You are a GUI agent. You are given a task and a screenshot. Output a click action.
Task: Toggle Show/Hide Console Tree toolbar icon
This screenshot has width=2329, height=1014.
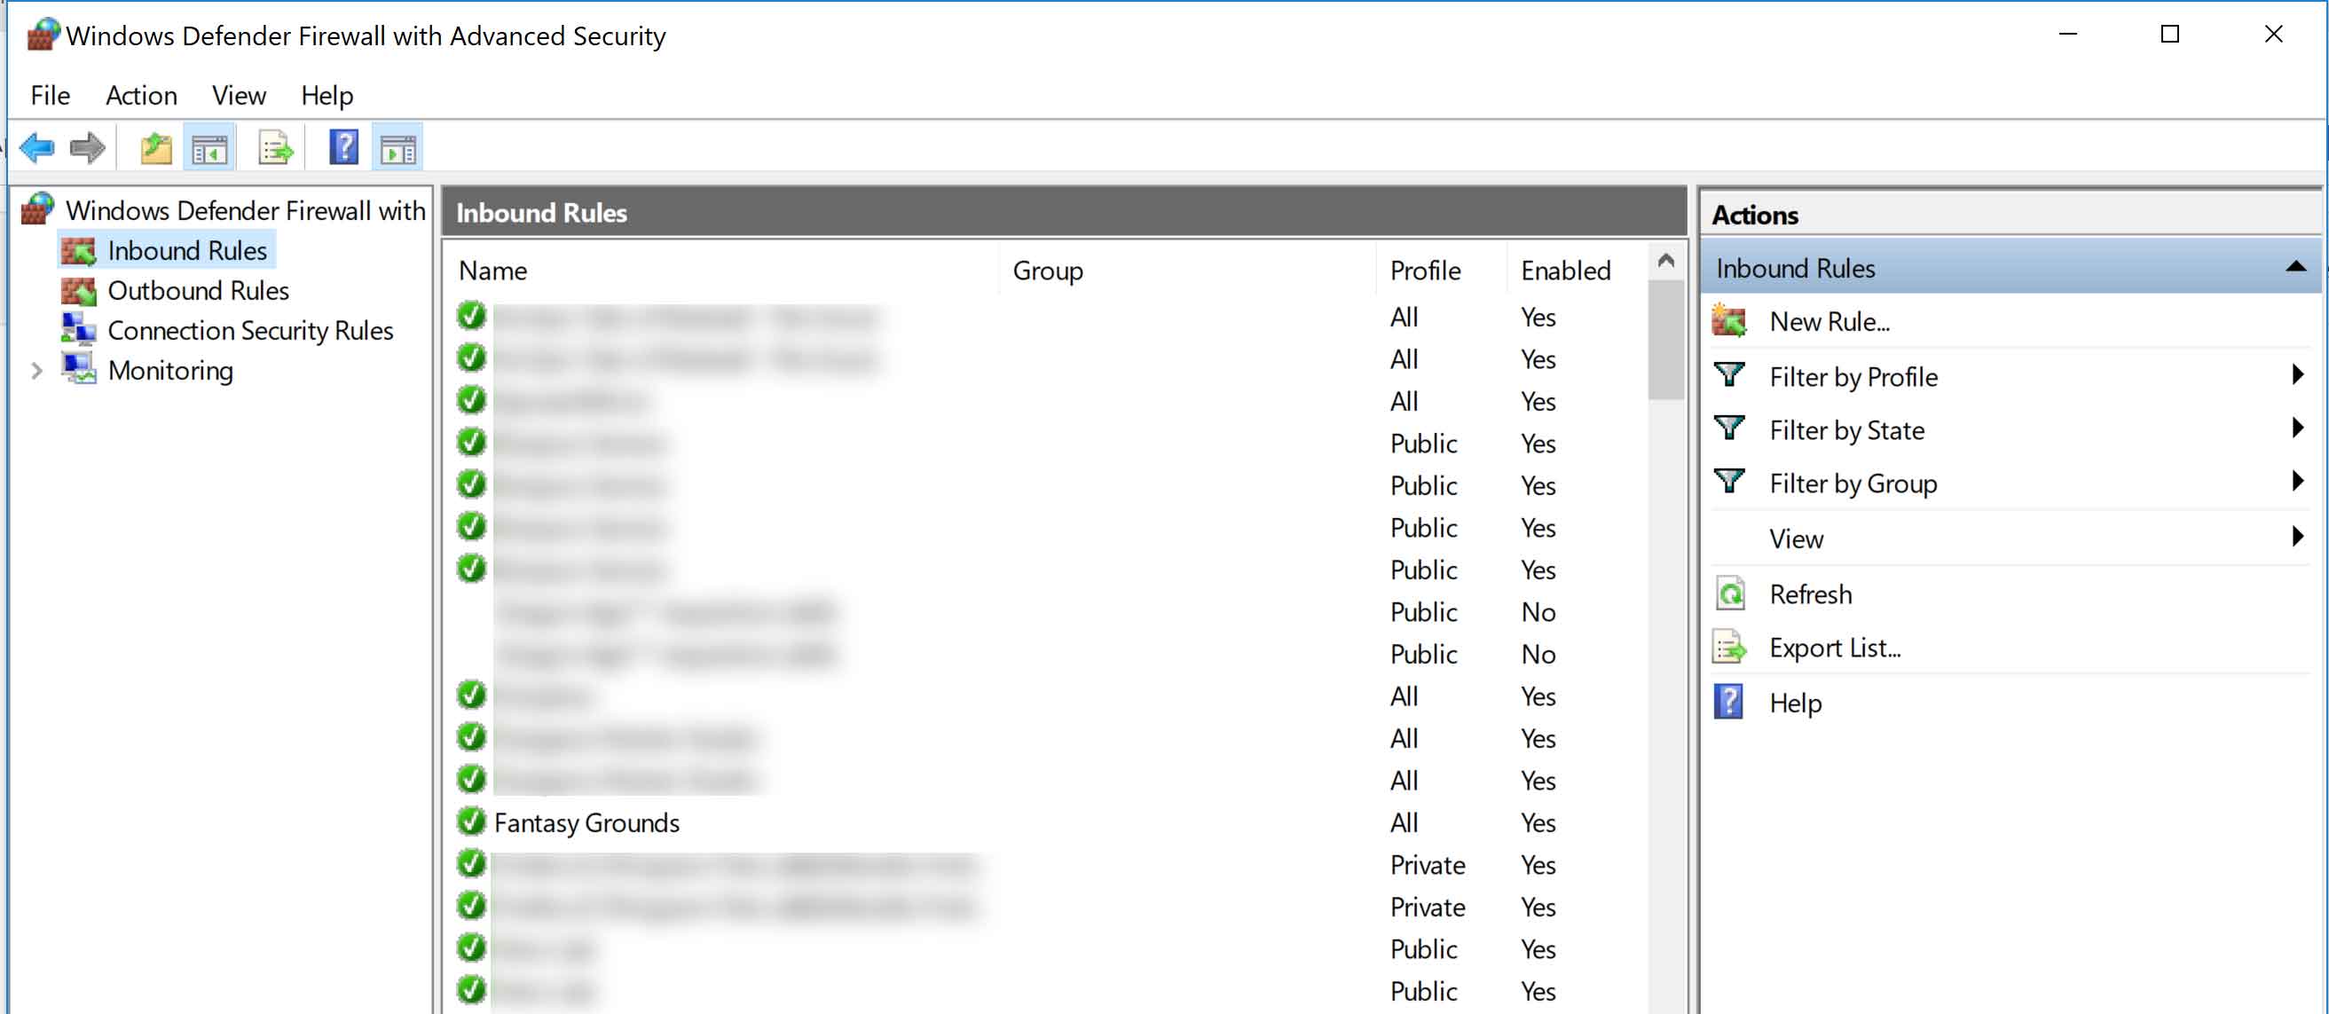(209, 147)
